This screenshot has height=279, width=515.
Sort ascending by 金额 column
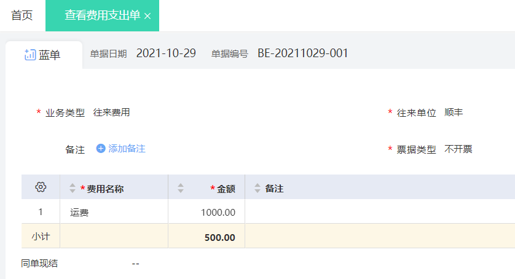tap(181, 186)
